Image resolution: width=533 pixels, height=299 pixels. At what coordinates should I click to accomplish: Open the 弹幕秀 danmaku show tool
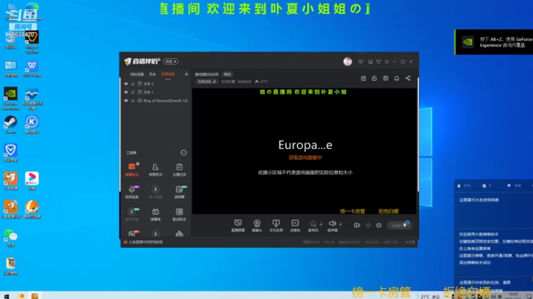click(155, 214)
